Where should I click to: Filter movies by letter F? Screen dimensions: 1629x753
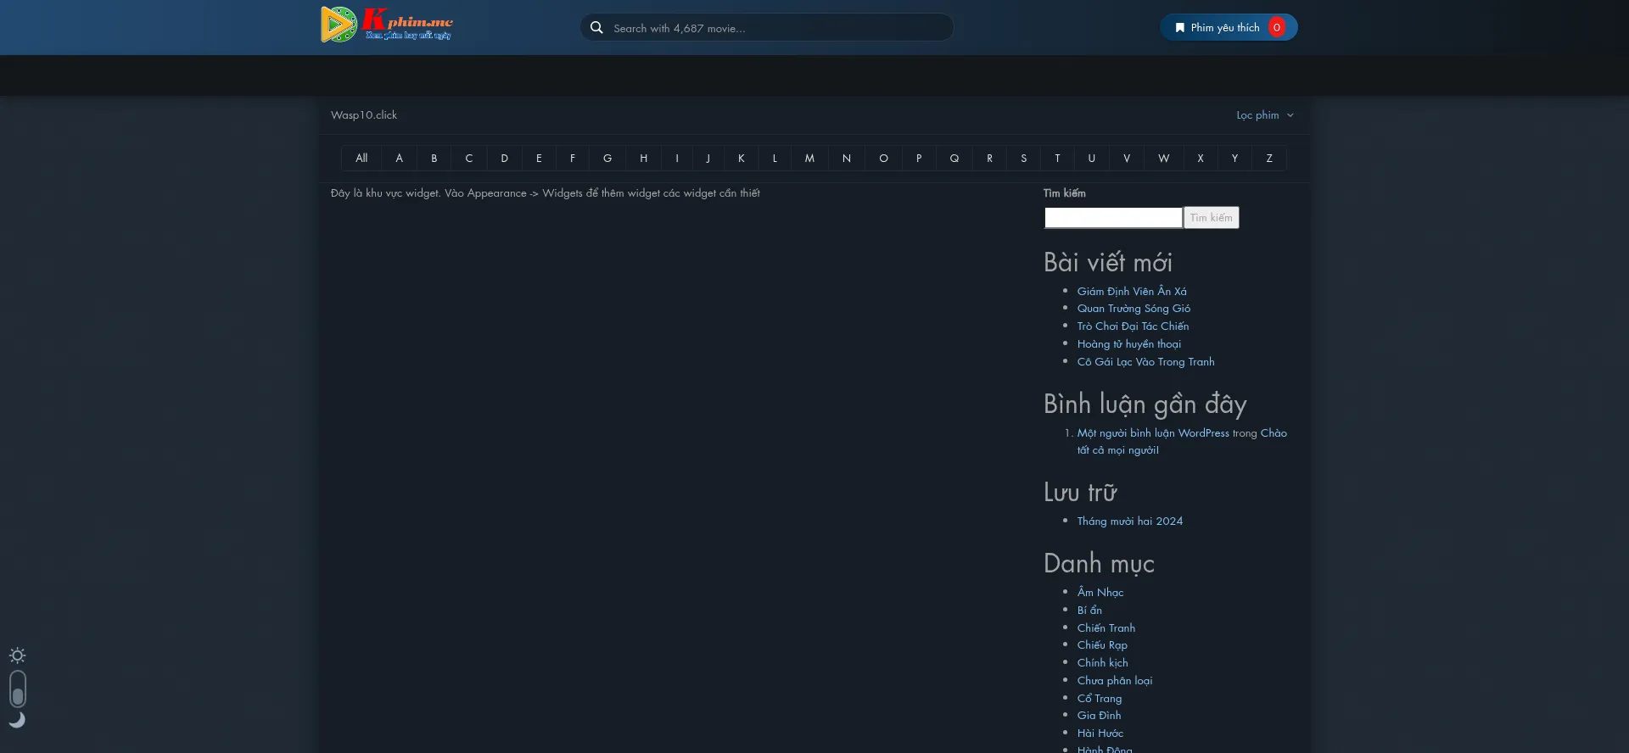(x=573, y=159)
